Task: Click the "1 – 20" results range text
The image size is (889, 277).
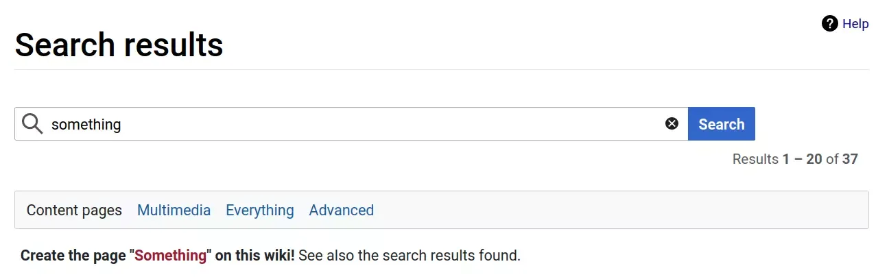Action: 802,159
